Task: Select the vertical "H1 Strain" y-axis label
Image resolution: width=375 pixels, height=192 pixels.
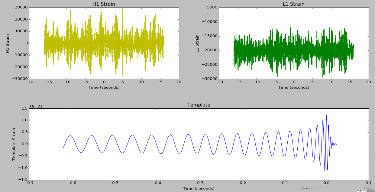Action: pos(8,43)
